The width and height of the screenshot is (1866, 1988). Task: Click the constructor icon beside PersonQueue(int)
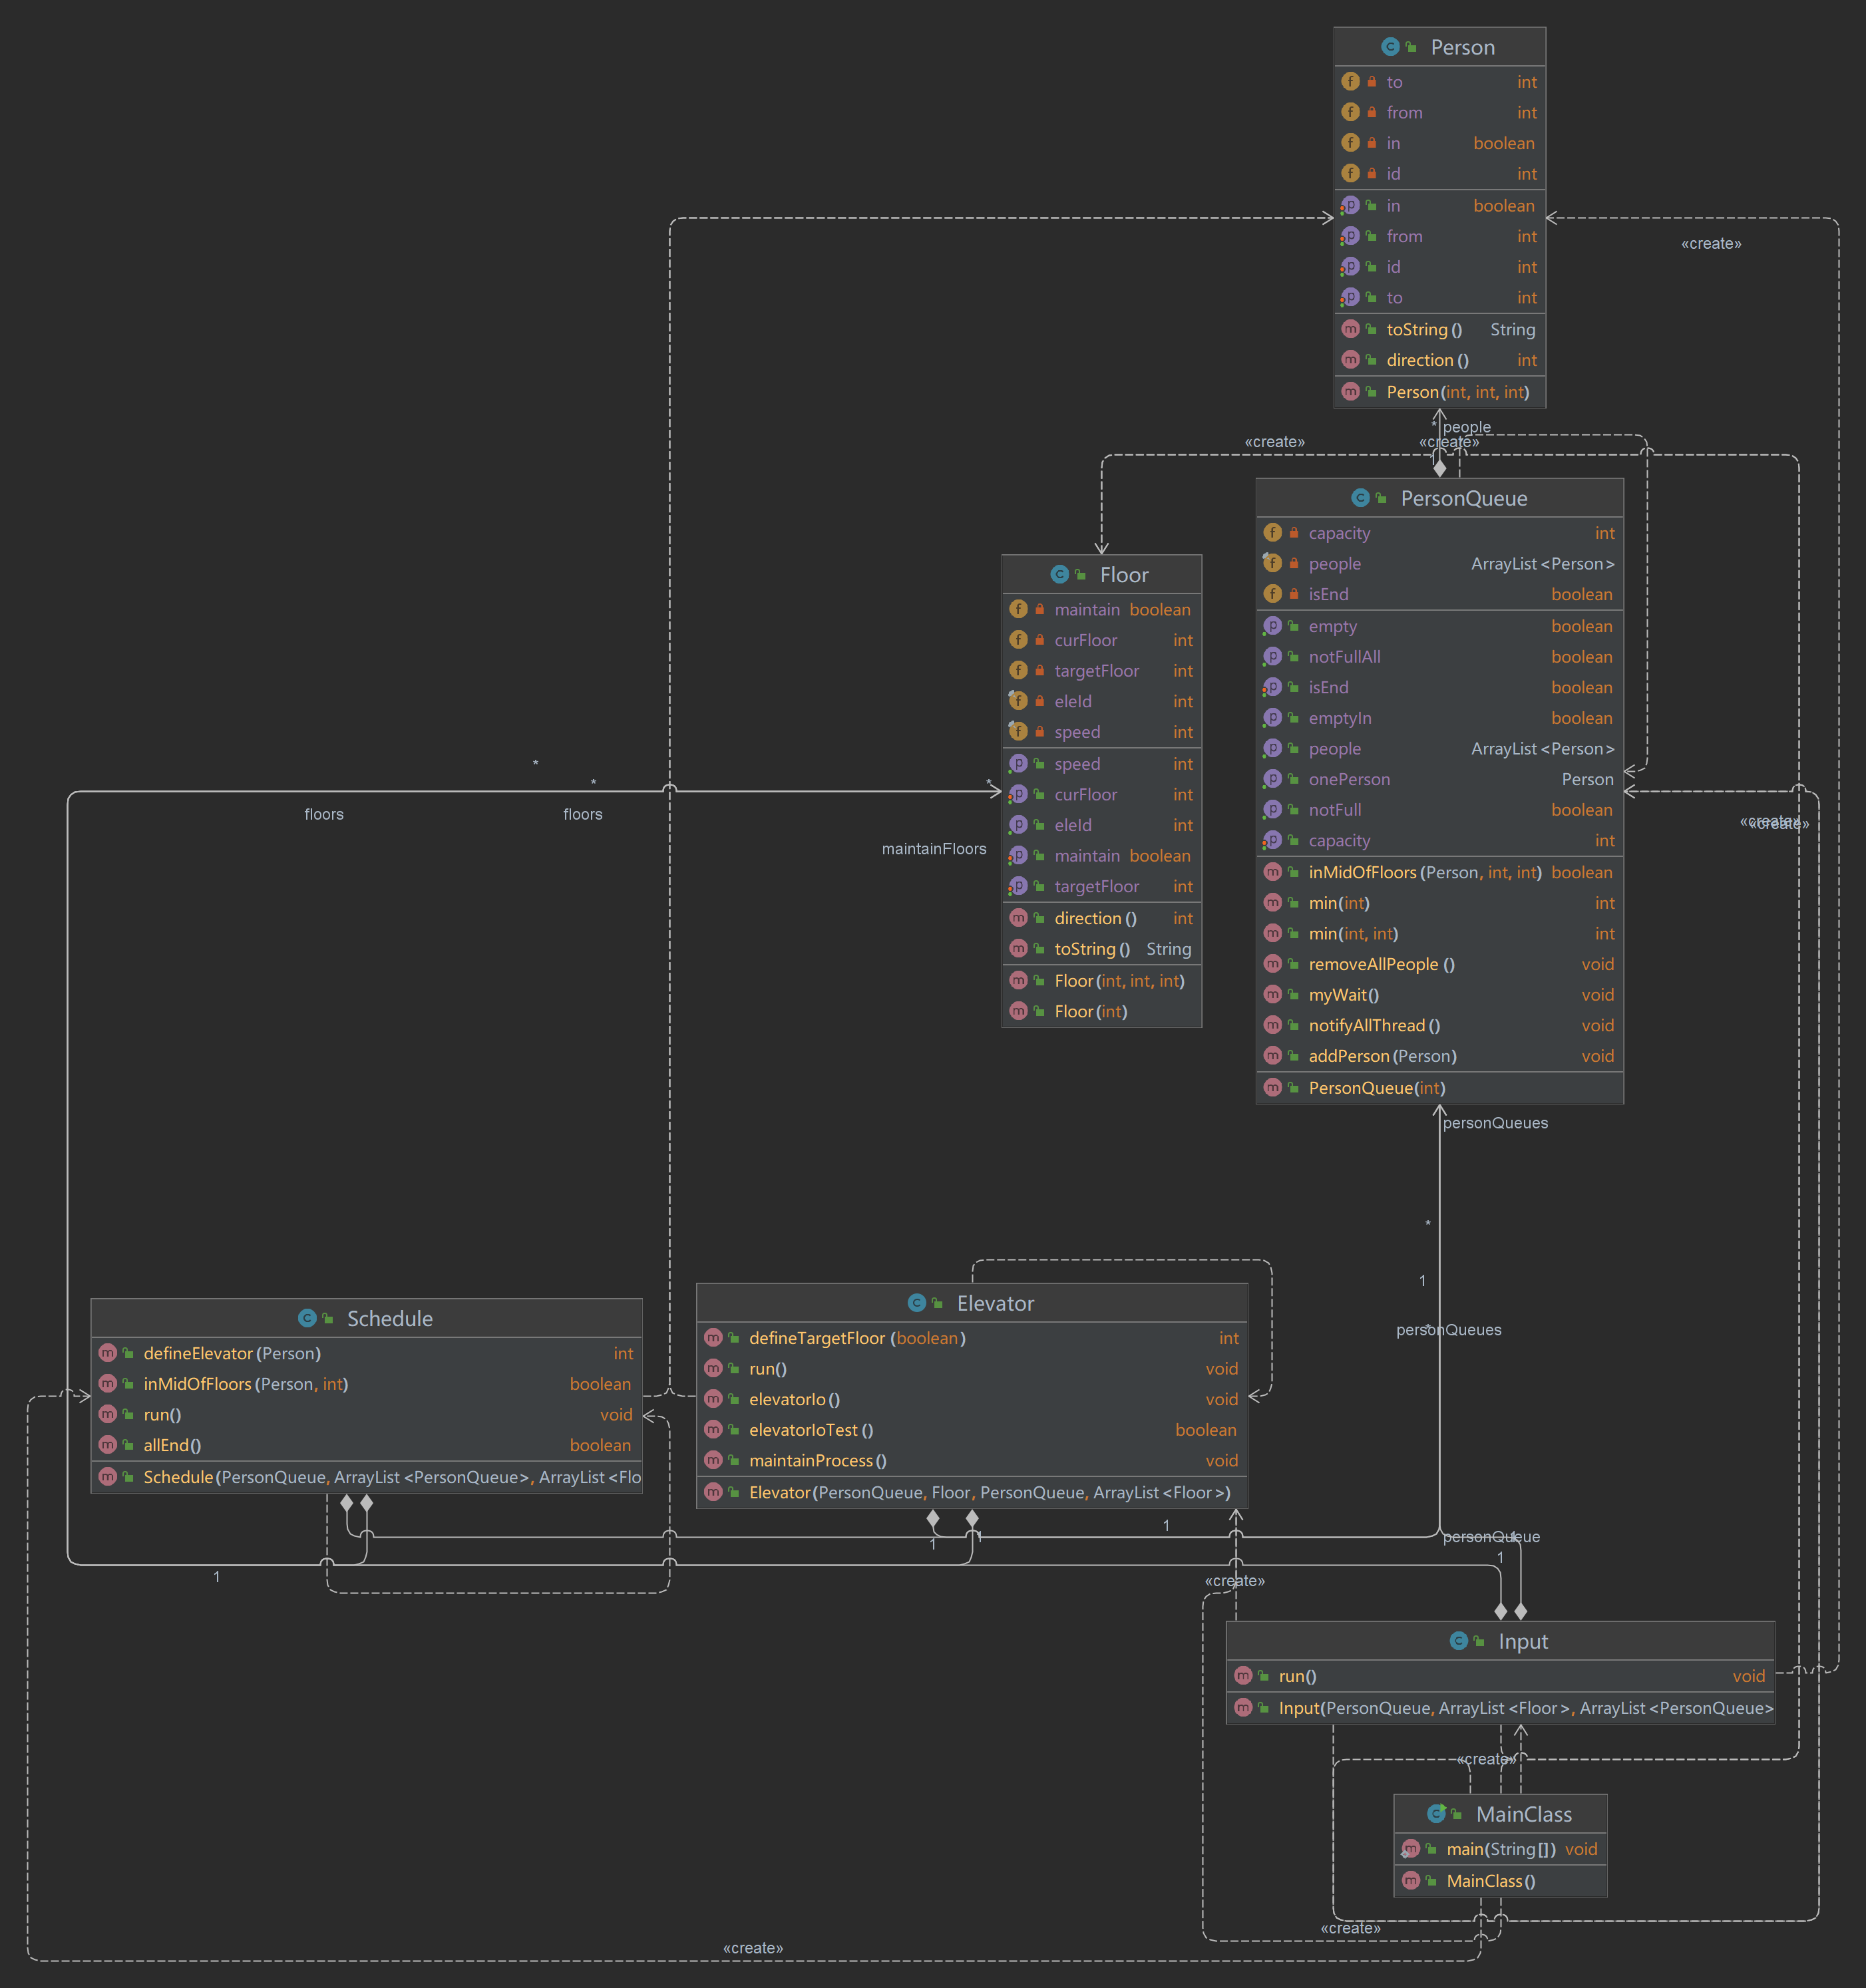(x=1272, y=1088)
